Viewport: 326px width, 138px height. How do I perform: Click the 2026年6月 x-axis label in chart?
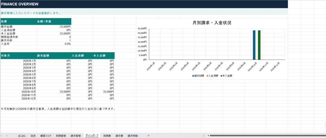coord(208,66)
